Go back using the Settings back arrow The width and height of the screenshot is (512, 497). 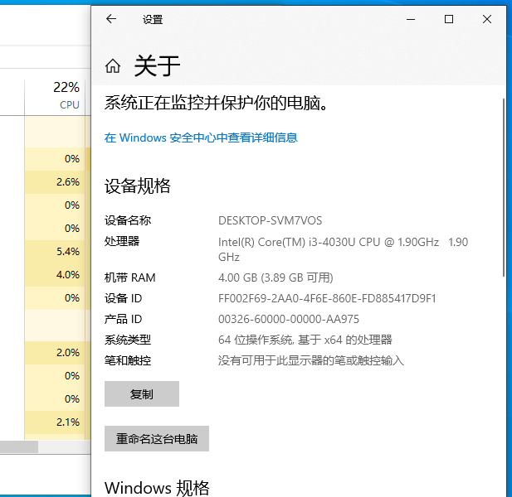(x=111, y=19)
